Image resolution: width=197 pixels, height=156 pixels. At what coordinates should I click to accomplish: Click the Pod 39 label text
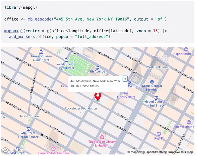click(x=159, y=138)
